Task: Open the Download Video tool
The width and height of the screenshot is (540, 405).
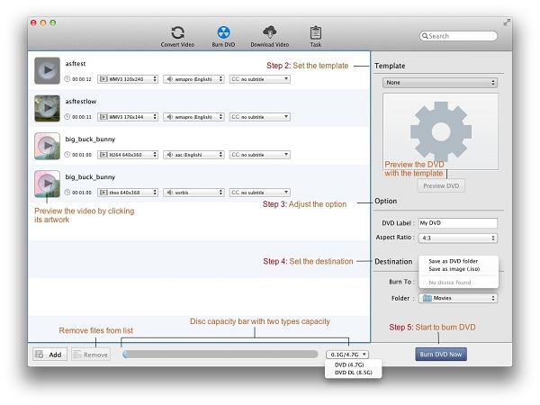Action: [x=270, y=37]
